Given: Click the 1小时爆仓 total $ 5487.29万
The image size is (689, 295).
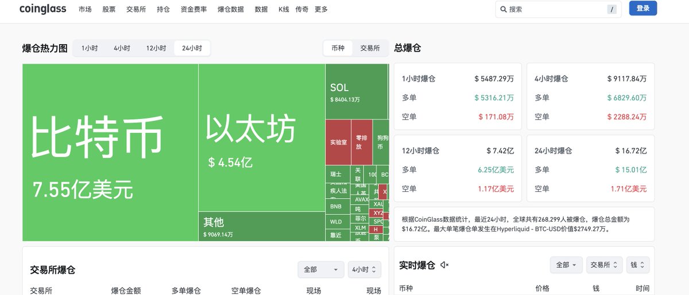Looking at the screenshot, I should point(494,79).
